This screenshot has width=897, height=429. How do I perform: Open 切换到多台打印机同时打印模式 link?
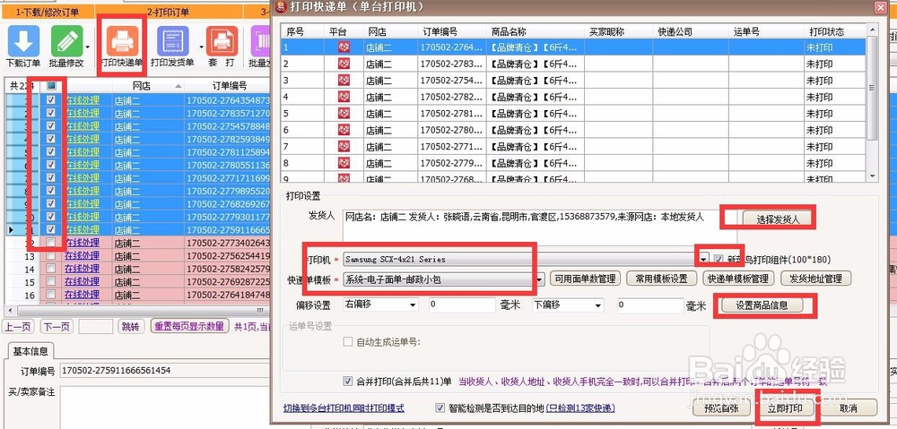[x=344, y=408]
